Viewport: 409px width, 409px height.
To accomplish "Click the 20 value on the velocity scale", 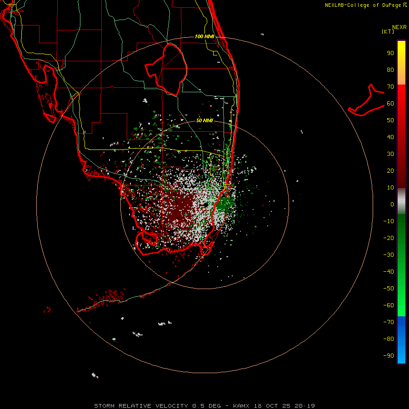I will point(390,170).
